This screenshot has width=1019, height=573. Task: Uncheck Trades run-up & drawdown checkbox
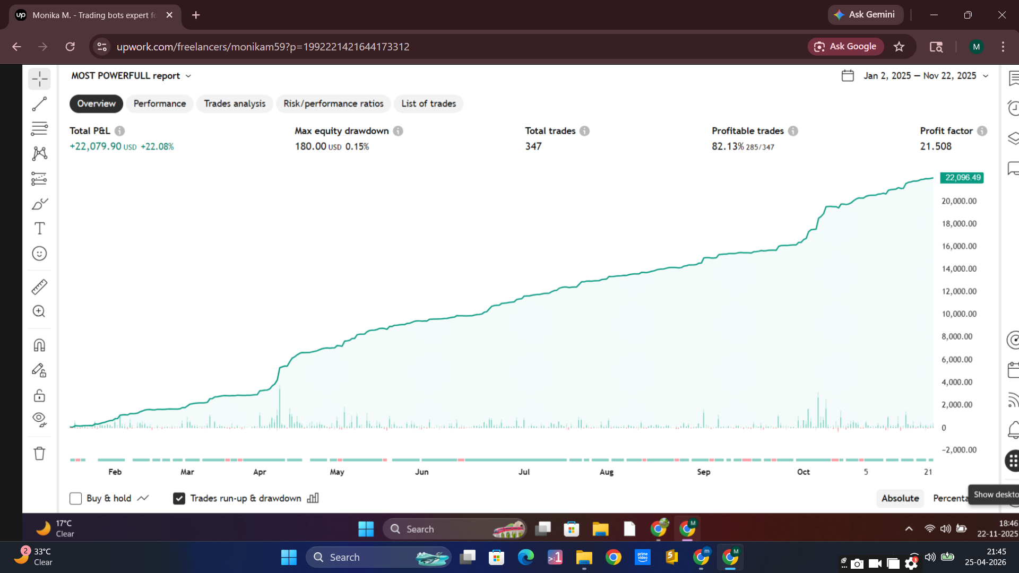(x=179, y=498)
